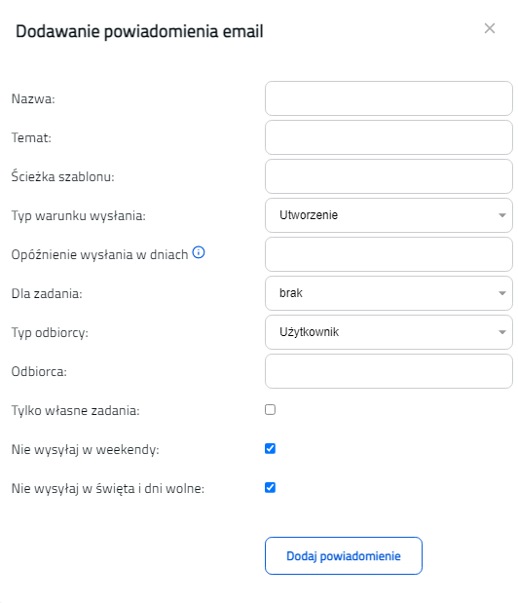Click the Dodaj powiadomienie button
This screenshot has height=603, width=518.
344,556
